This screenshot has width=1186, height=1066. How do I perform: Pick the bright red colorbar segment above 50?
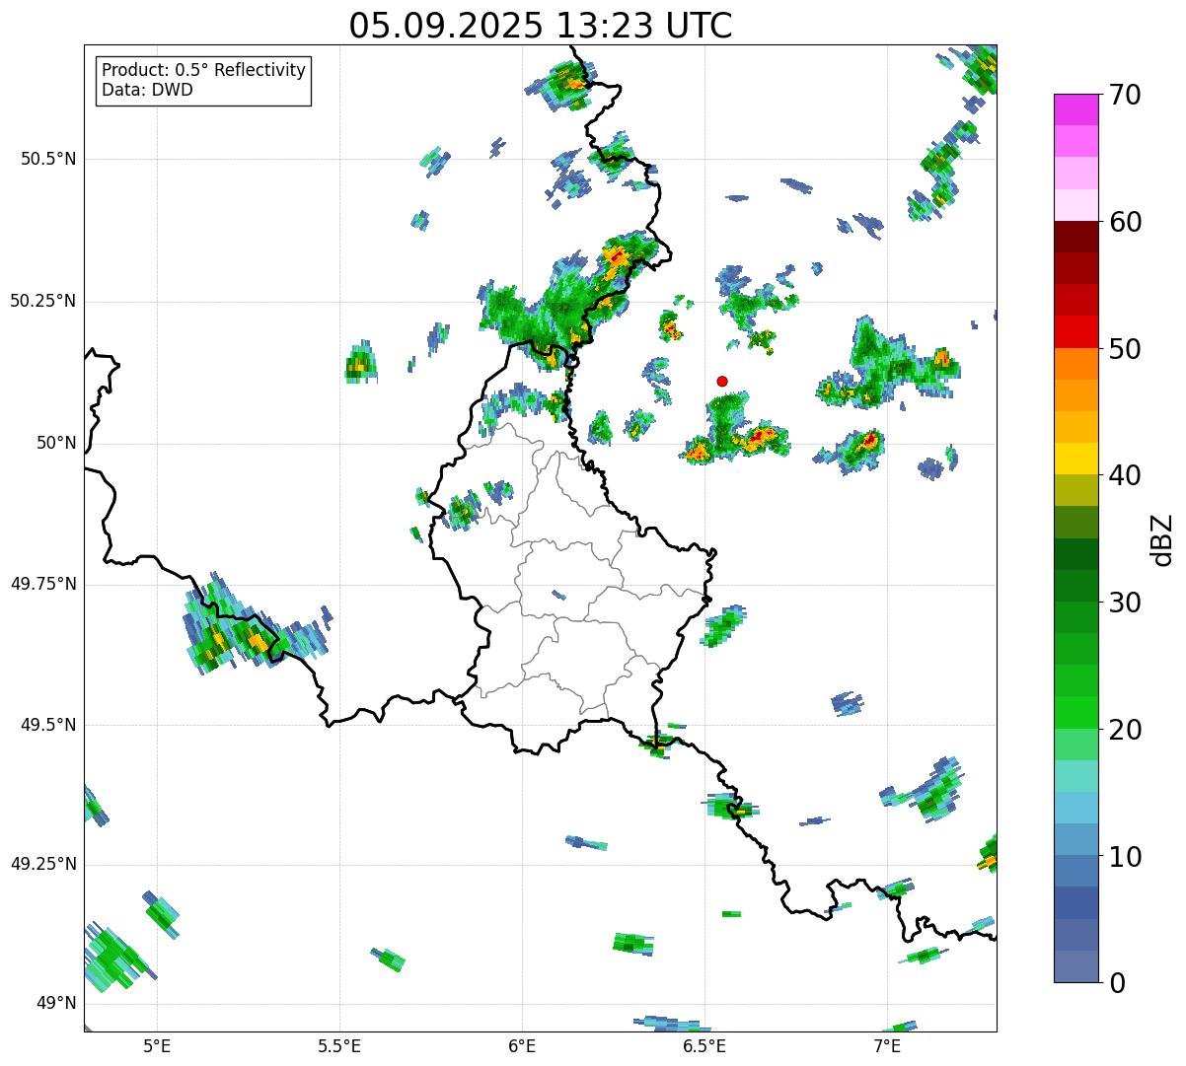tap(1075, 331)
